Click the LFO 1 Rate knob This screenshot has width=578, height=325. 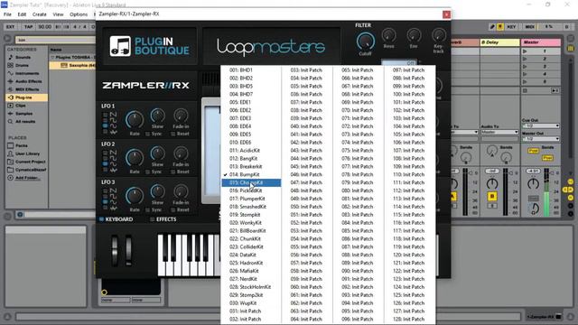135,120
